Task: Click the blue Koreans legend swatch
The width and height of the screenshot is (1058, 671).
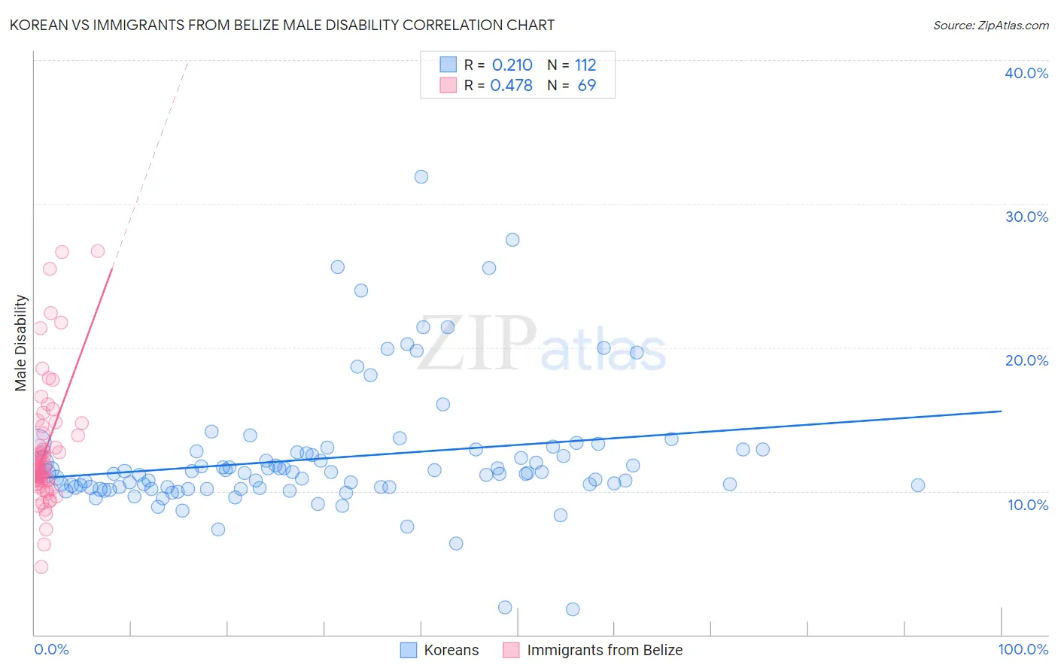Action: 408,650
